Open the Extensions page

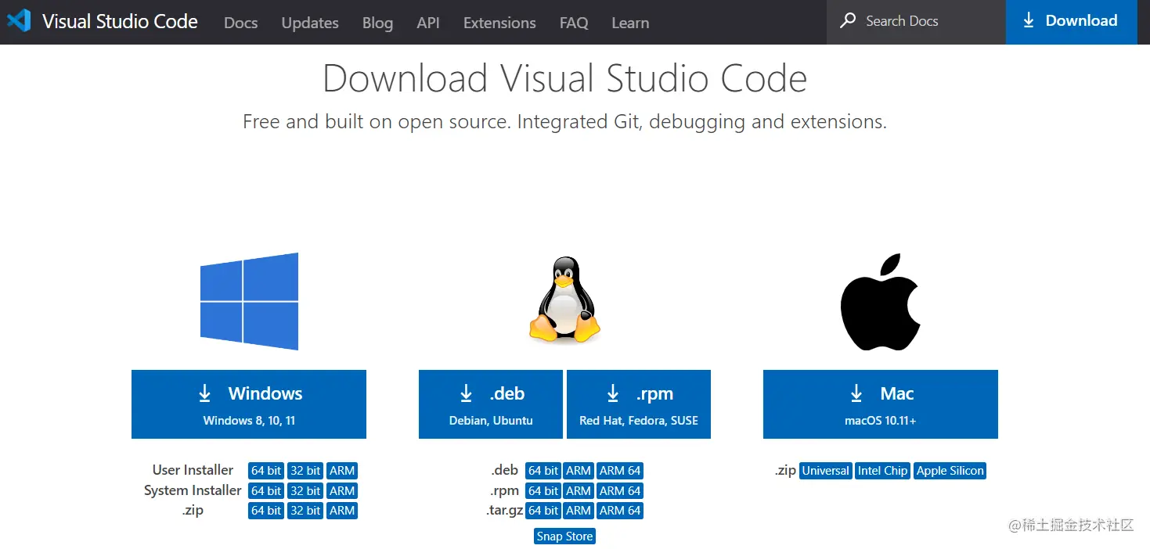[499, 23]
